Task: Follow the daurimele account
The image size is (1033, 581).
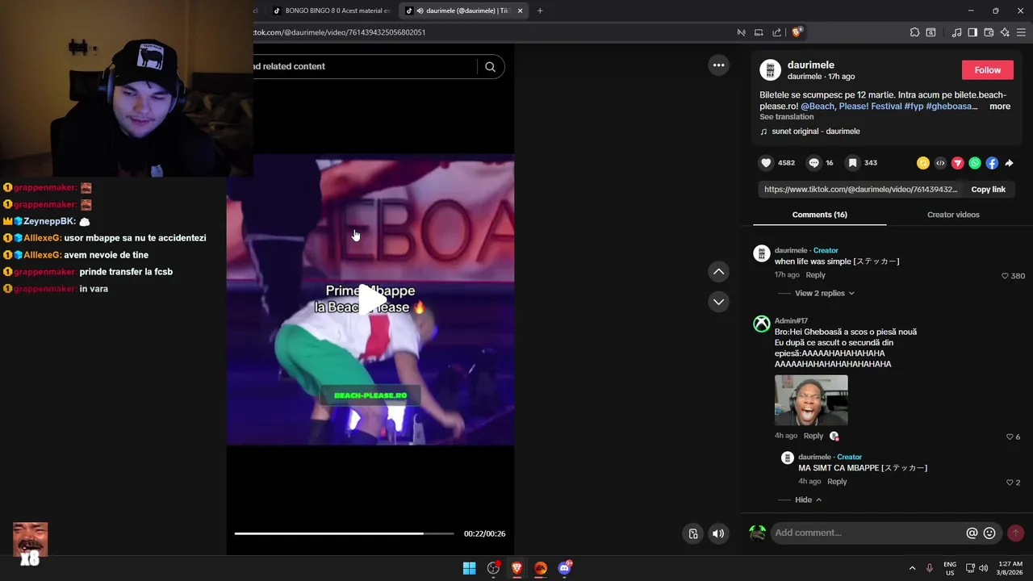Action: 987,70
